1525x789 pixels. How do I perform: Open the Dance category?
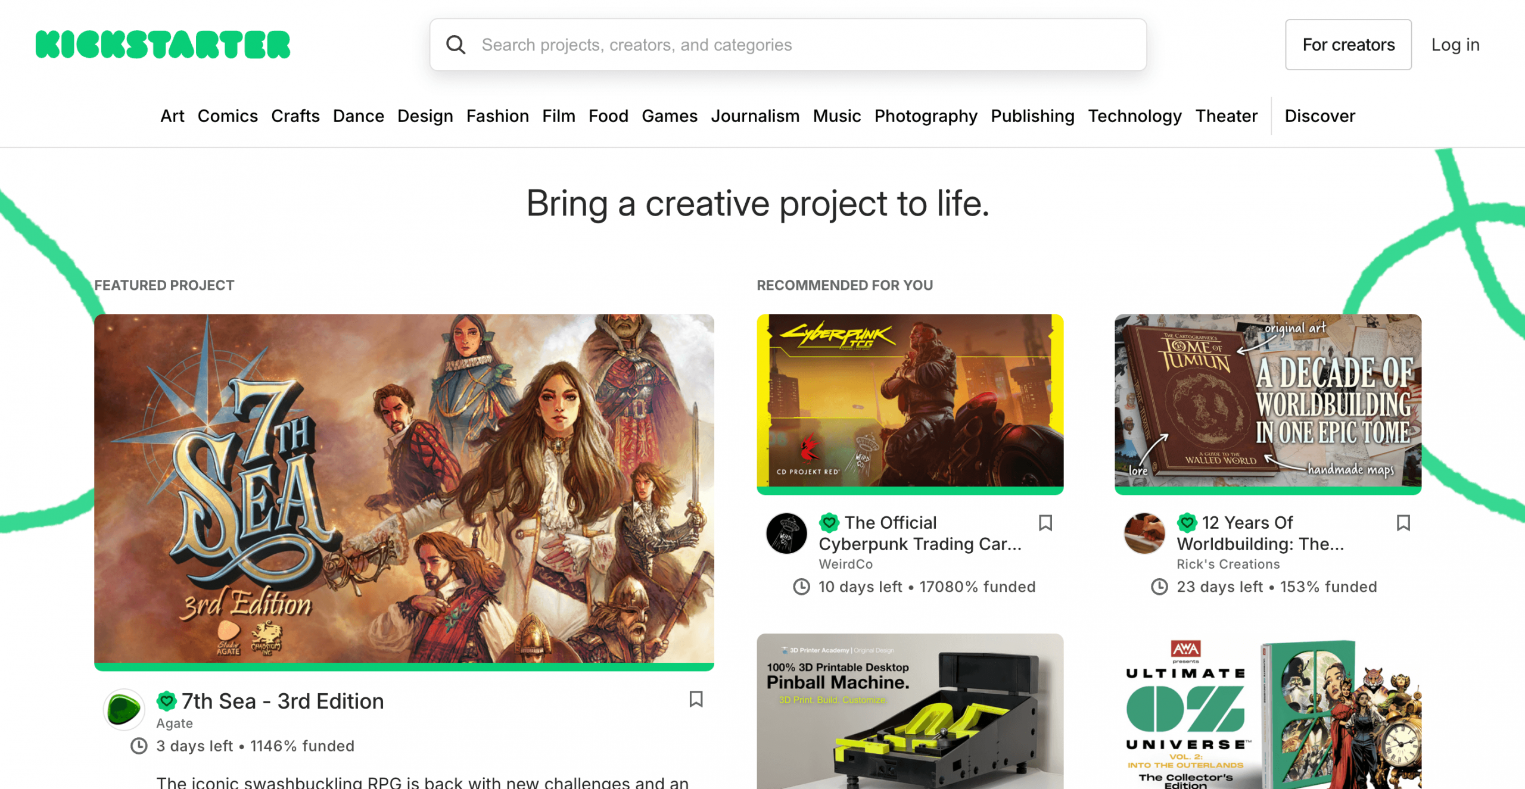point(359,116)
